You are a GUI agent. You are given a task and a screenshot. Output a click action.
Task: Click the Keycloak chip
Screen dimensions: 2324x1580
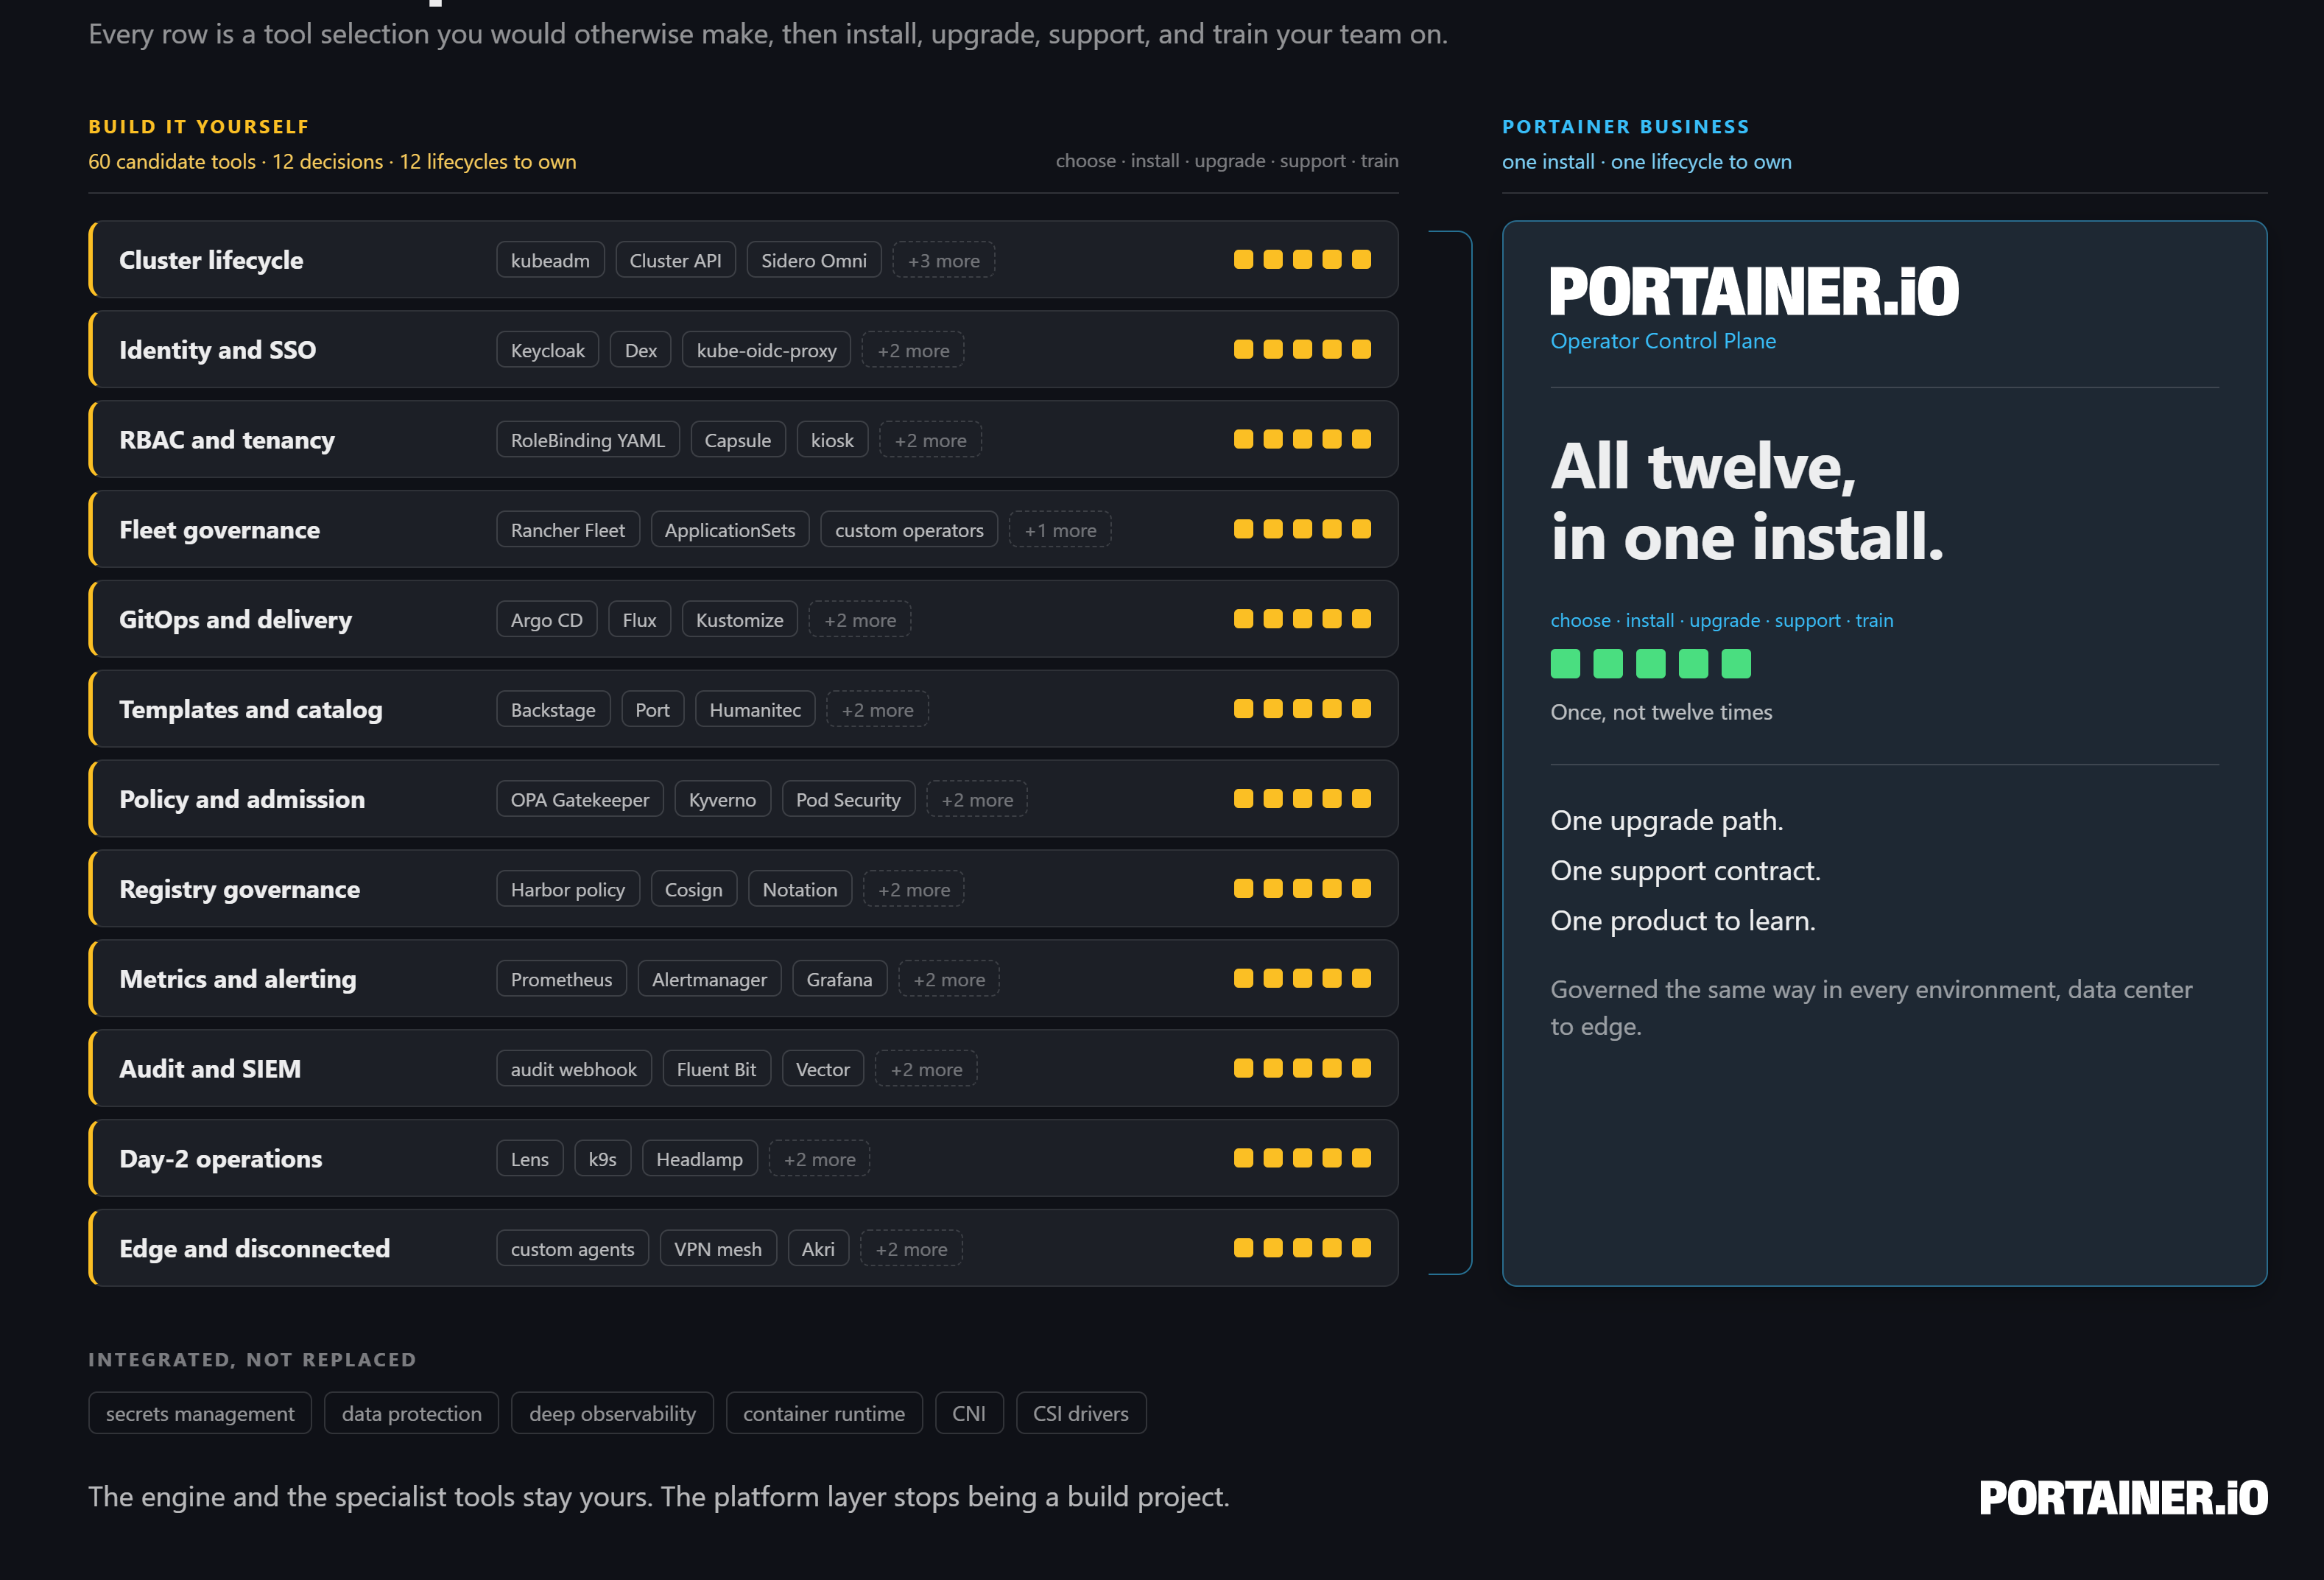point(547,350)
